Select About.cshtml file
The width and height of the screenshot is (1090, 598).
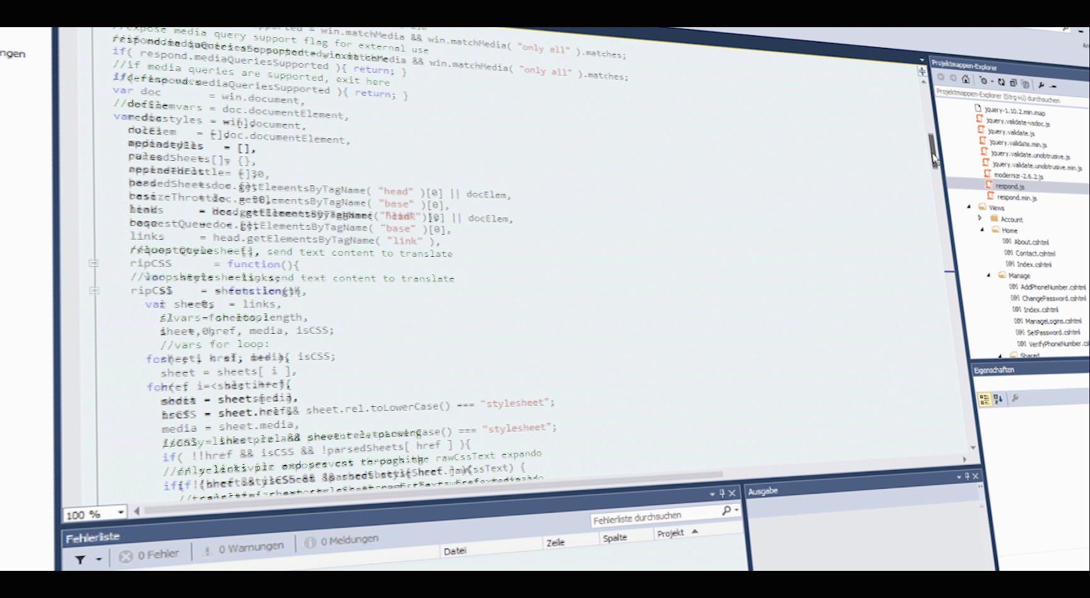[1031, 242]
